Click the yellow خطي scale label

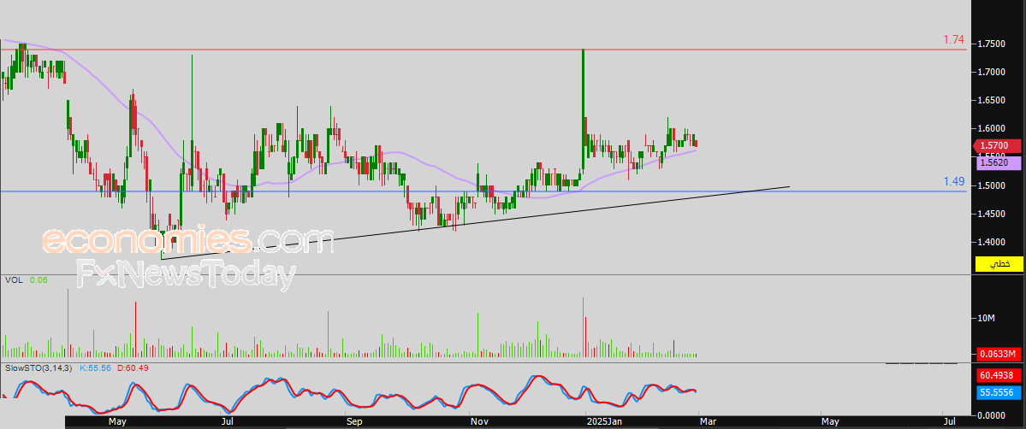point(999,264)
